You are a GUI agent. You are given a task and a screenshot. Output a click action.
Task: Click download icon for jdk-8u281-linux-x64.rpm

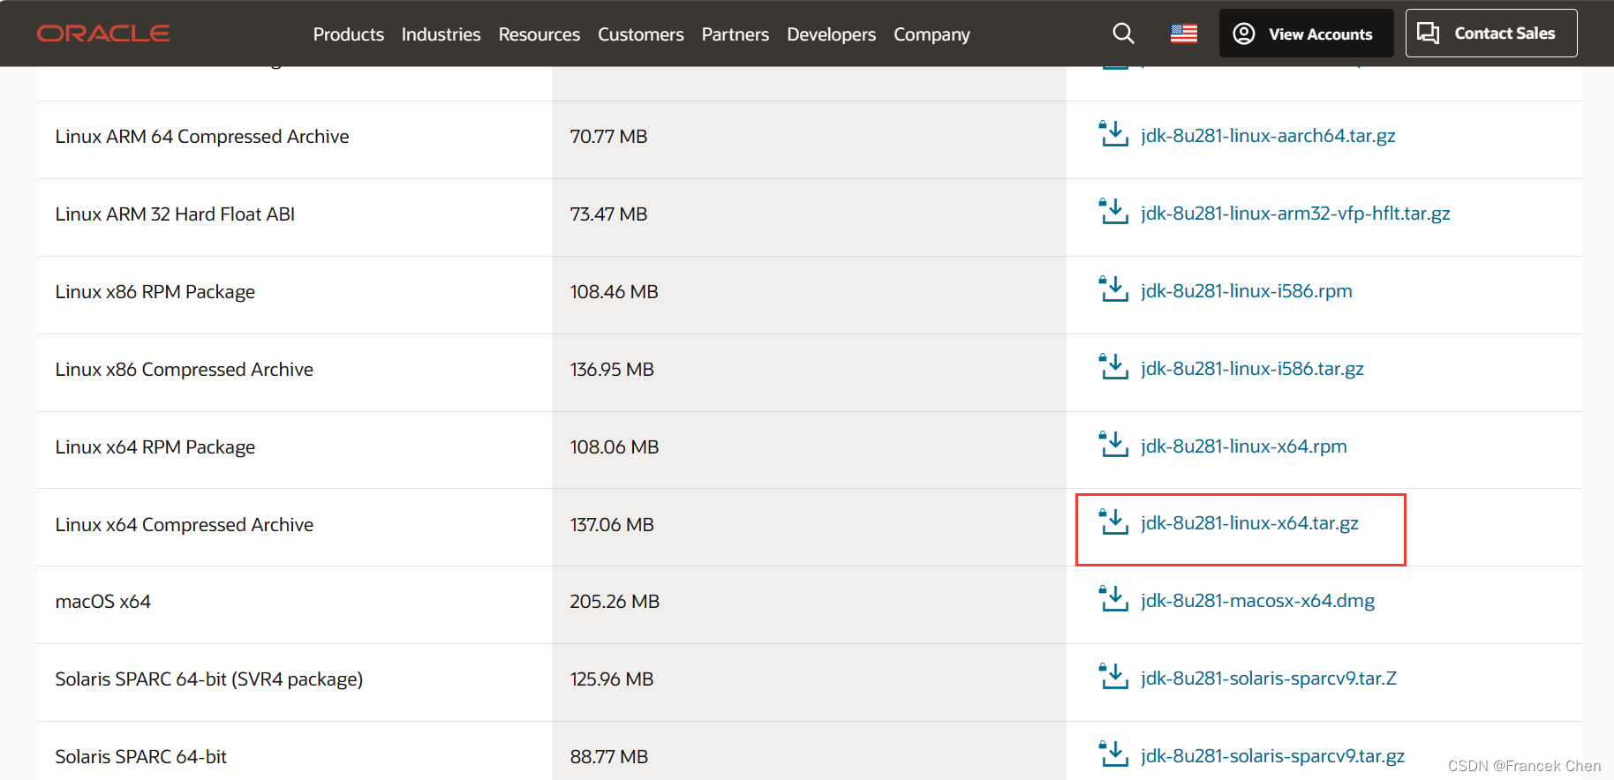1113,445
